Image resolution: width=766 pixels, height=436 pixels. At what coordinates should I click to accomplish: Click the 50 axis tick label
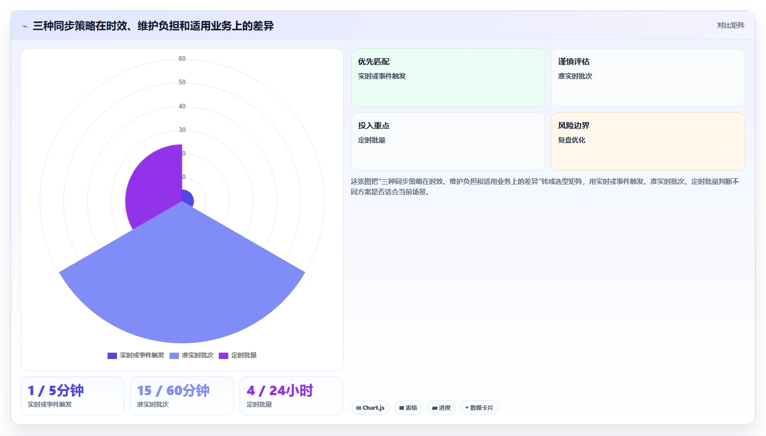tap(182, 82)
